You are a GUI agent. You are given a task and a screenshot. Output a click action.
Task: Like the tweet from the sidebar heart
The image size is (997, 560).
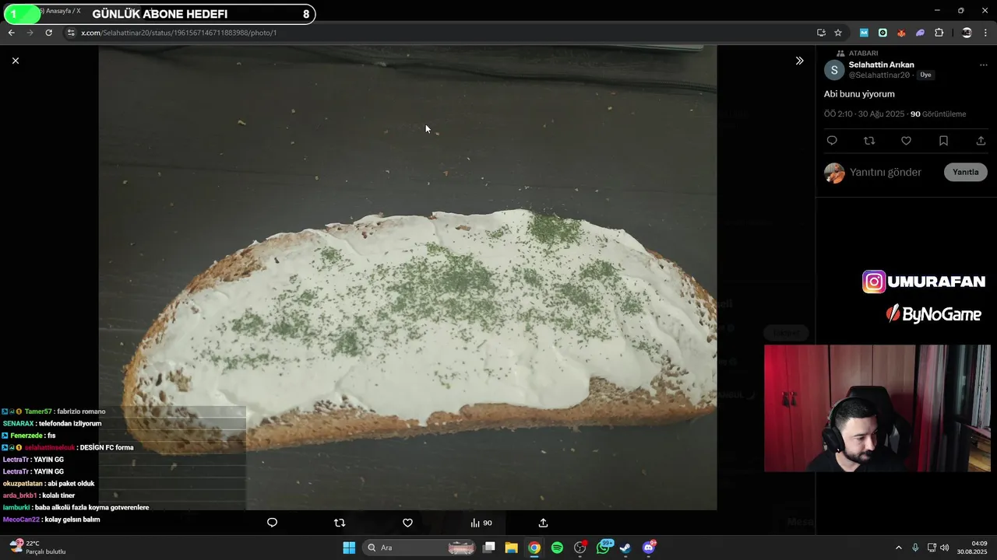click(x=906, y=141)
